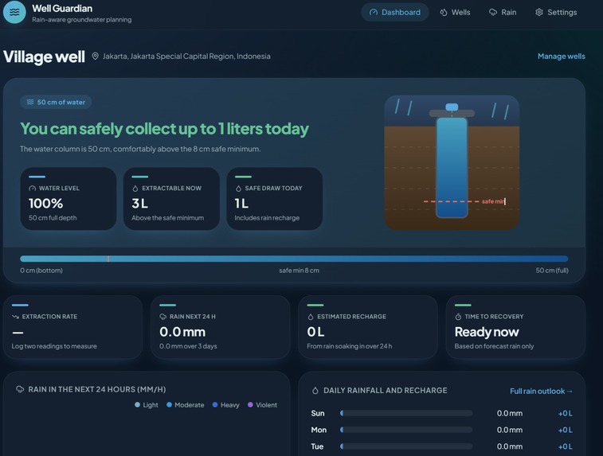Toggle the Light legend entry
Image resolution: width=603 pixels, height=456 pixels.
pyautogui.click(x=147, y=405)
